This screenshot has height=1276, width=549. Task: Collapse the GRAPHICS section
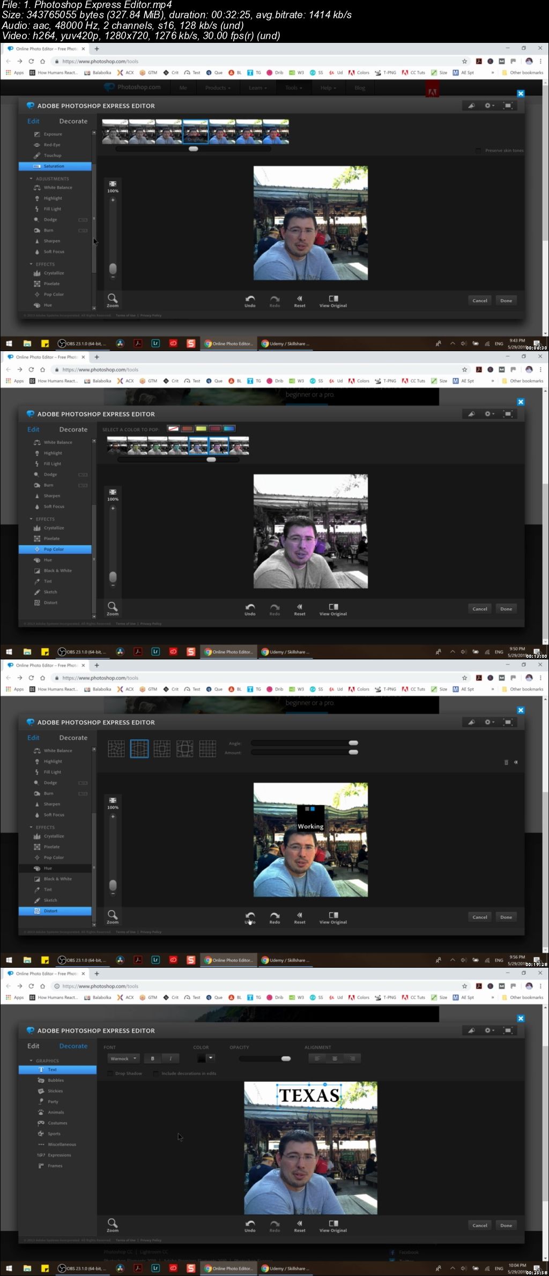pos(31,1060)
